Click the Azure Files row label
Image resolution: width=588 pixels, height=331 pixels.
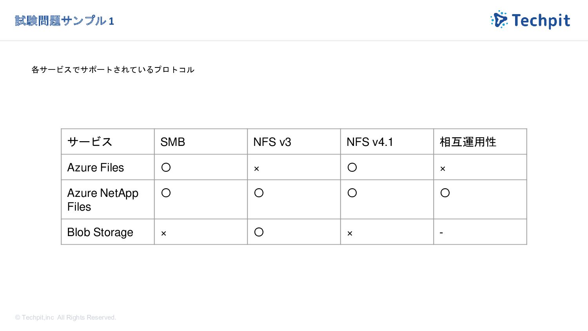coord(95,167)
